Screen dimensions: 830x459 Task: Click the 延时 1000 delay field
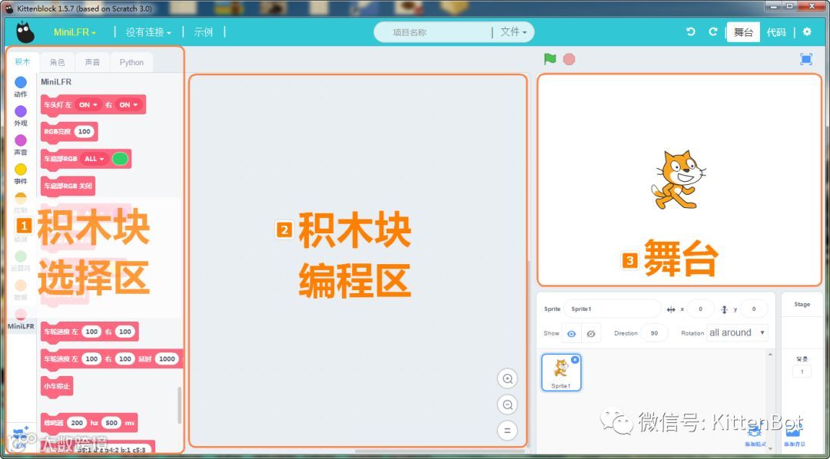[167, 358]
